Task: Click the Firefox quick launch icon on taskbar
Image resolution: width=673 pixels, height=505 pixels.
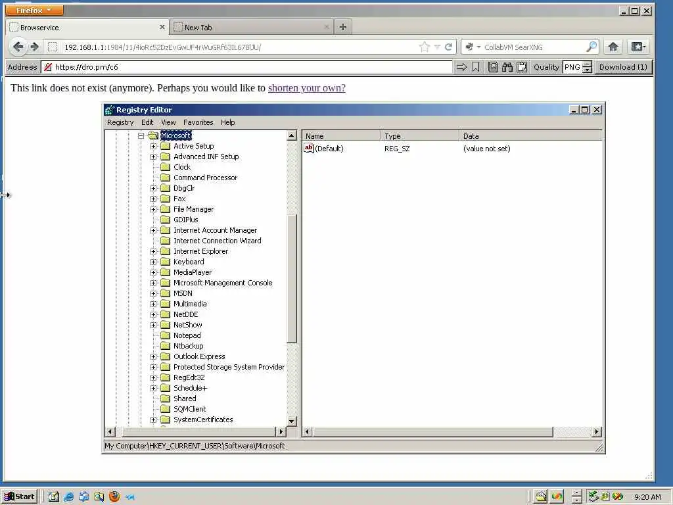Action: (x=114, y=496)
